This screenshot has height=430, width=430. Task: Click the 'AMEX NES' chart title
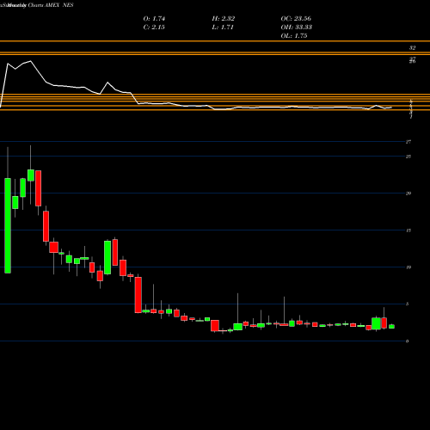pos(59,5)
